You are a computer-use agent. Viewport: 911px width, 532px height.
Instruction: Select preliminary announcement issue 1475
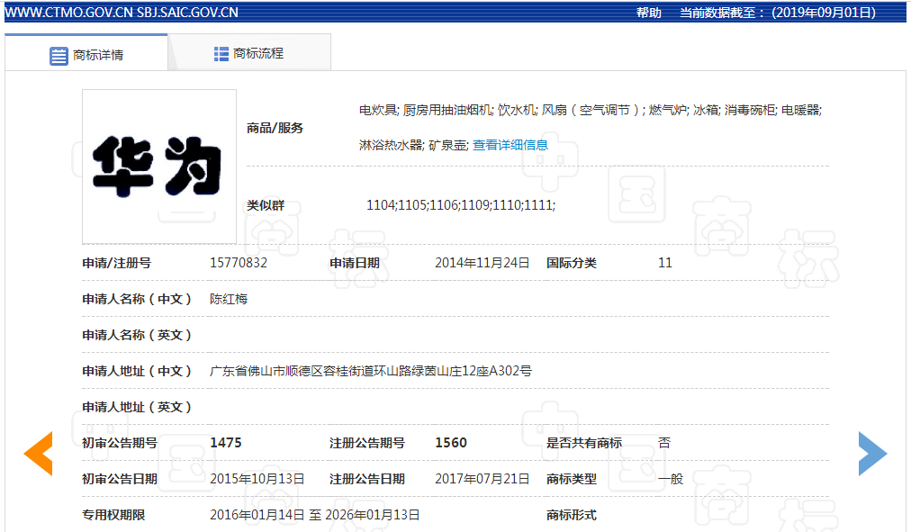(x=226, y=443)
